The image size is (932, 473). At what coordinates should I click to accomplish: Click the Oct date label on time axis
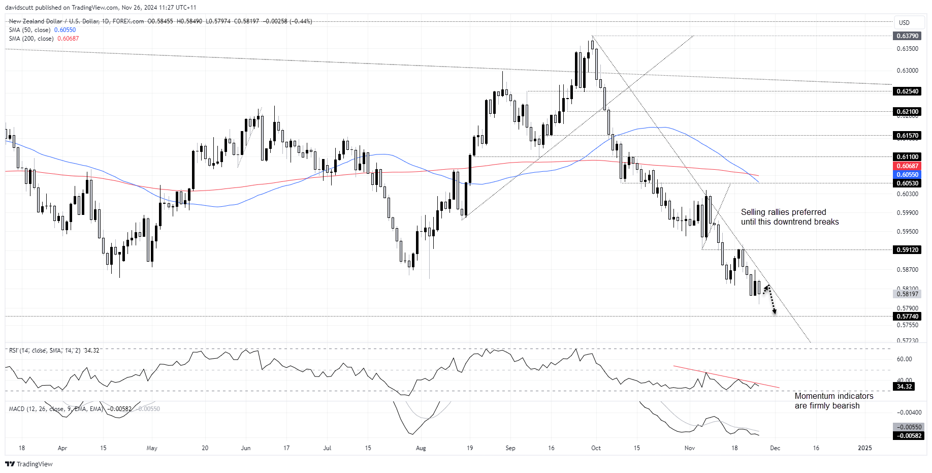tap(596, 448)
